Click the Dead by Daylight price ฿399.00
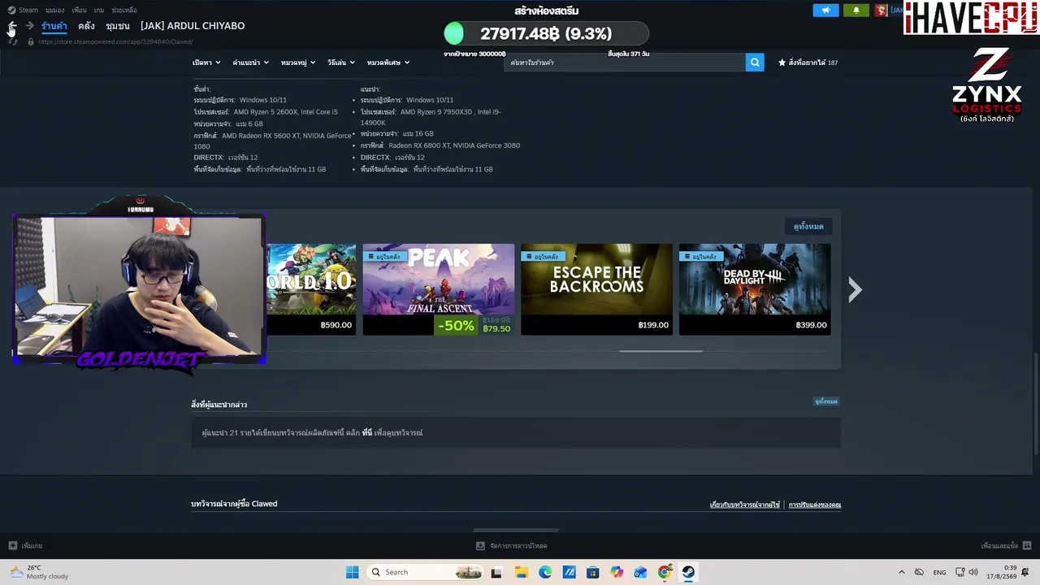 811,325
